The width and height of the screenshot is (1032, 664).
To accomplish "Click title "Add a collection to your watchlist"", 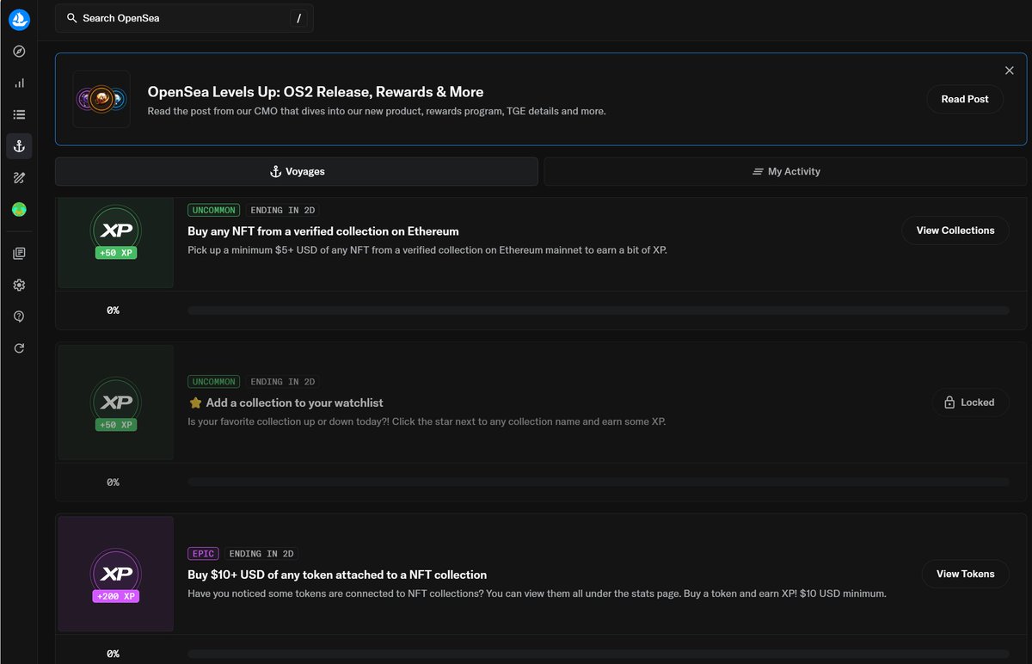I will tap(295, 403).
